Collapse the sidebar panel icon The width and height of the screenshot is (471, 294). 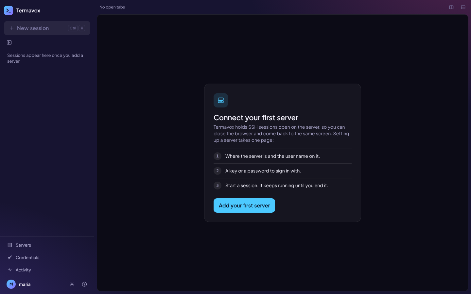click(9, 42)
